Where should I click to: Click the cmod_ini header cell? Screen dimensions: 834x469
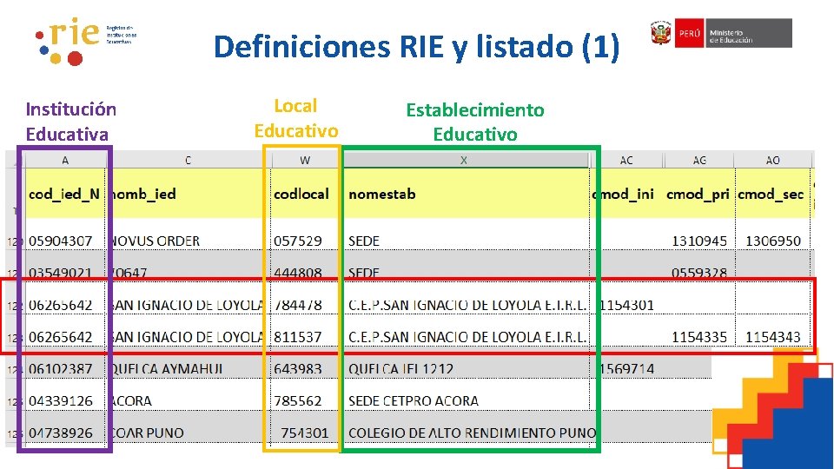click(x=626, y=194)
